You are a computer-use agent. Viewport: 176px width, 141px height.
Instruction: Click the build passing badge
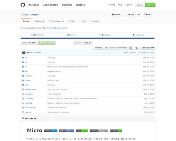[x=82, y=131]
